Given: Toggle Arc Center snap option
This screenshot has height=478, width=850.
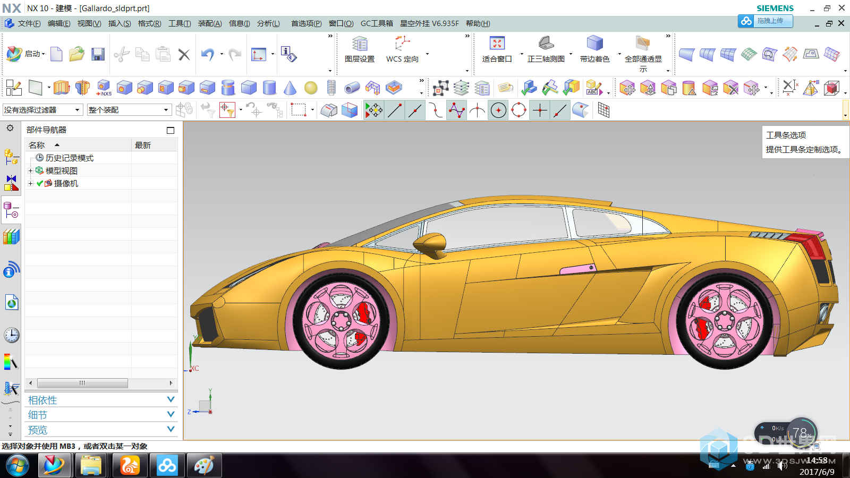Looking at the screenshot, I should pos(498,110).
